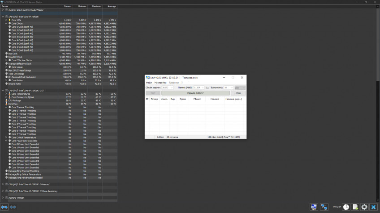Open the remote network monitoring computers icon
This screenshot has width=380, height=213.
click(324, 207)
